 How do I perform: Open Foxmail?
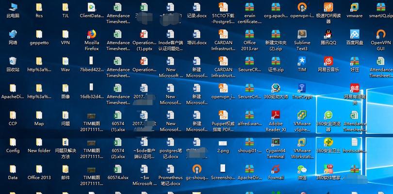276,173
